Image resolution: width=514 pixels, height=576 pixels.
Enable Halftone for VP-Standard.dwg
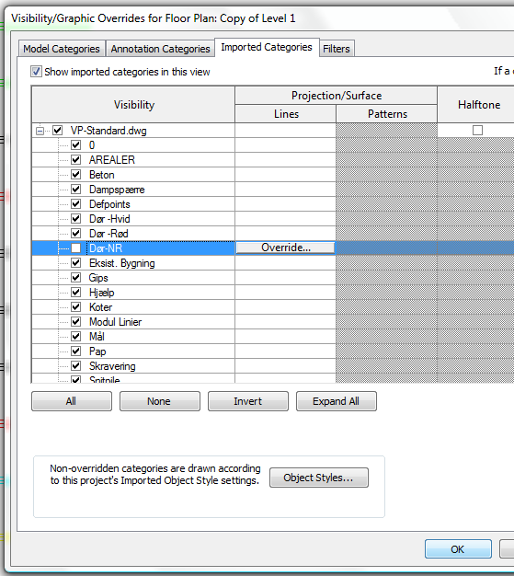pos(477,130)
